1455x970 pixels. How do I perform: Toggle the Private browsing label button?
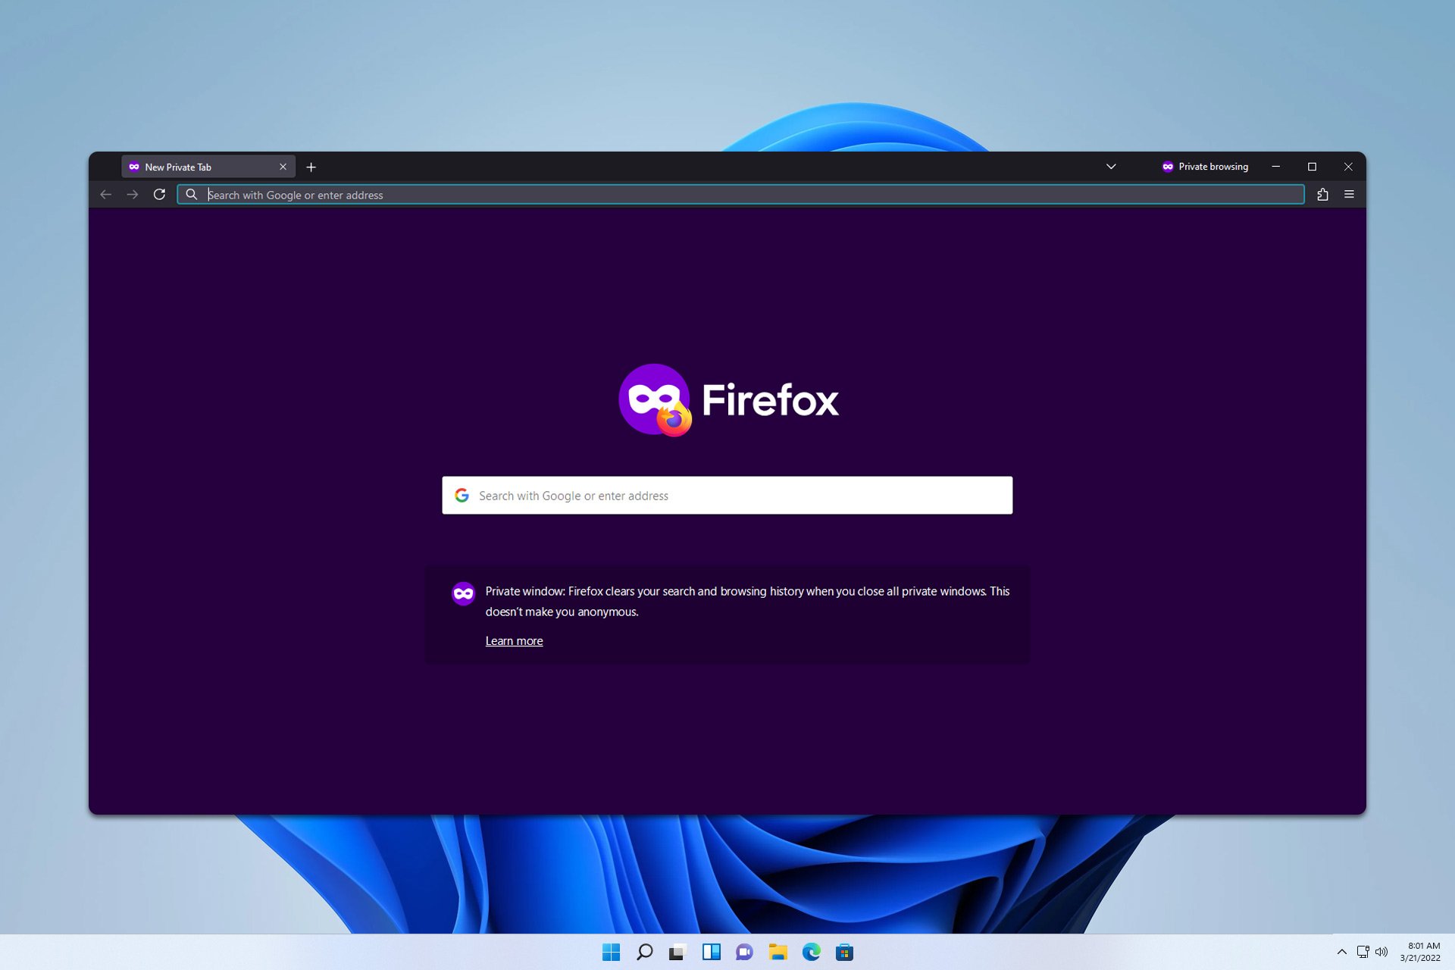pyautogui.click(x=1206, y=166)
